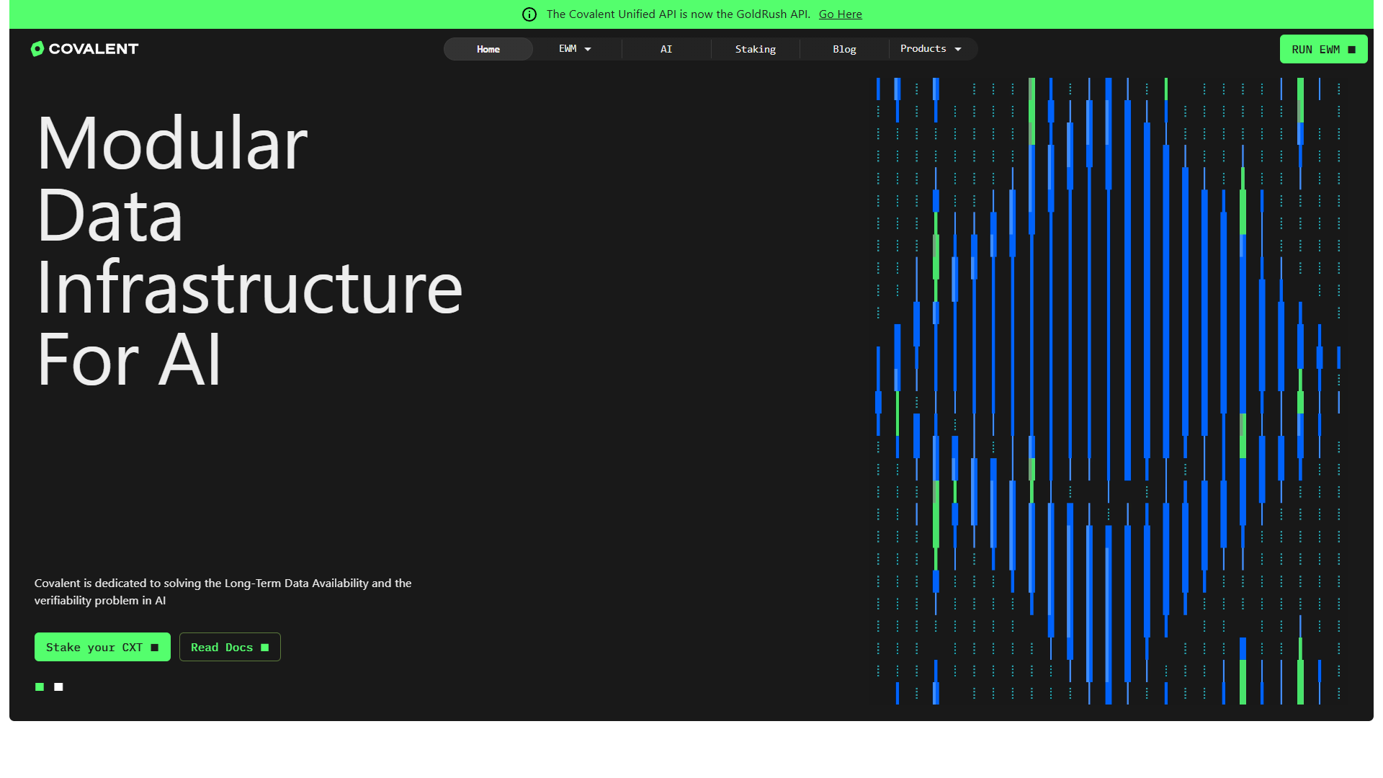This screenshot has height=778, width=1383.
Task: Click the Read Docs button
Action: click(230, 647)
